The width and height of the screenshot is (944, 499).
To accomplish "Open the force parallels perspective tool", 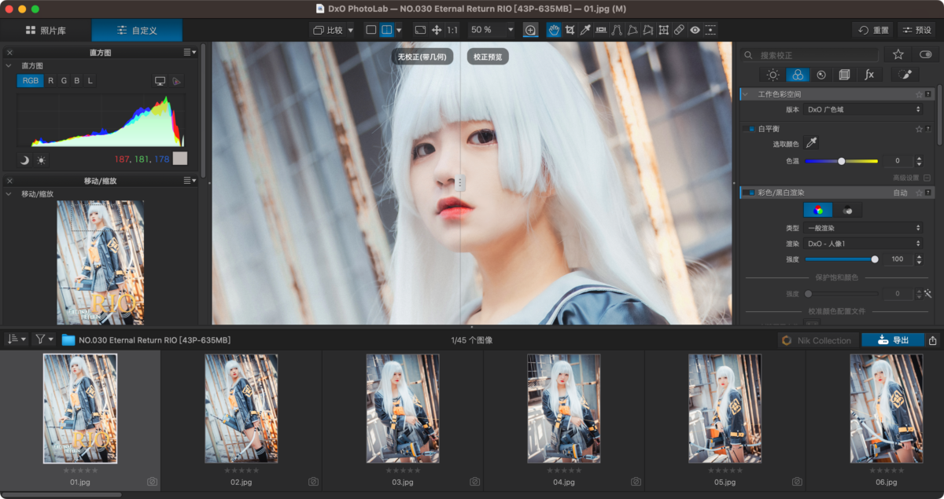I will tap(617, 30).
